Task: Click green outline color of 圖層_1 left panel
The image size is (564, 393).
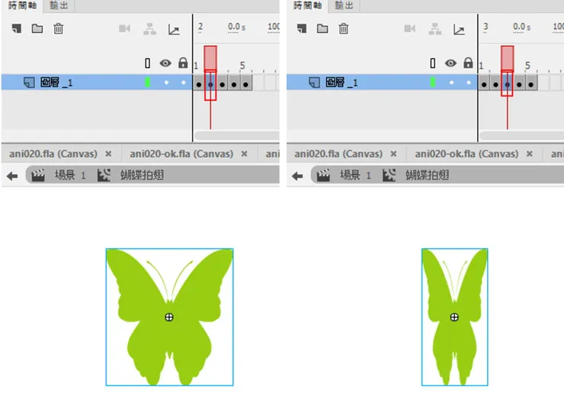Action: tap(147, 82)
